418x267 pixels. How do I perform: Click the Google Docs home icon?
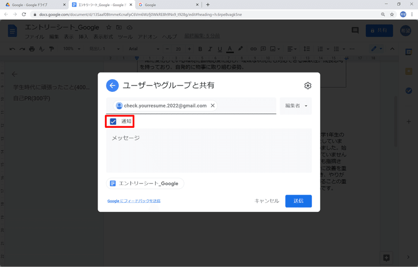click(x=12, y=31)
